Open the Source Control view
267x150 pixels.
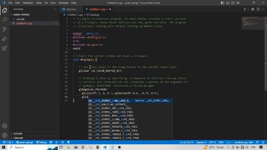click(x=5, y=29)
